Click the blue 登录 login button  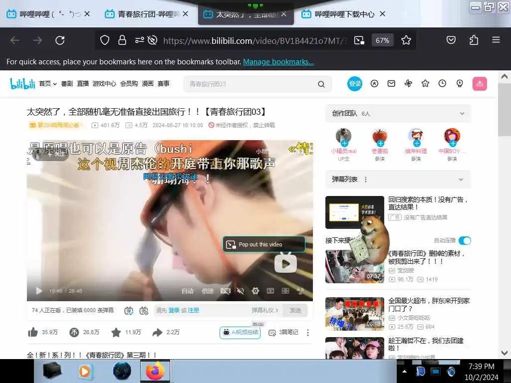[x=355, y=84]
